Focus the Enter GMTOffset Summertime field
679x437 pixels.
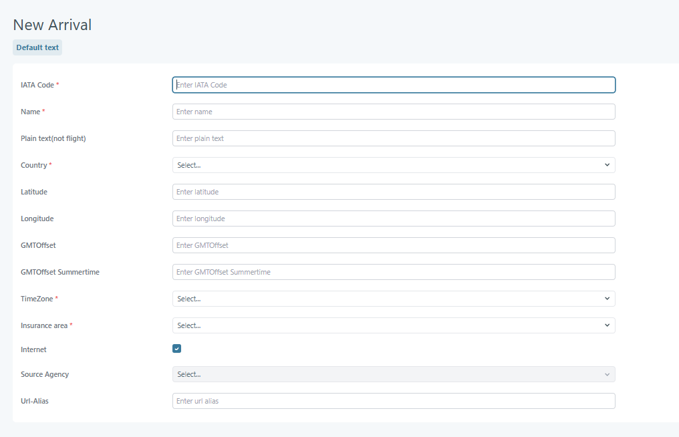click(393, 272)
